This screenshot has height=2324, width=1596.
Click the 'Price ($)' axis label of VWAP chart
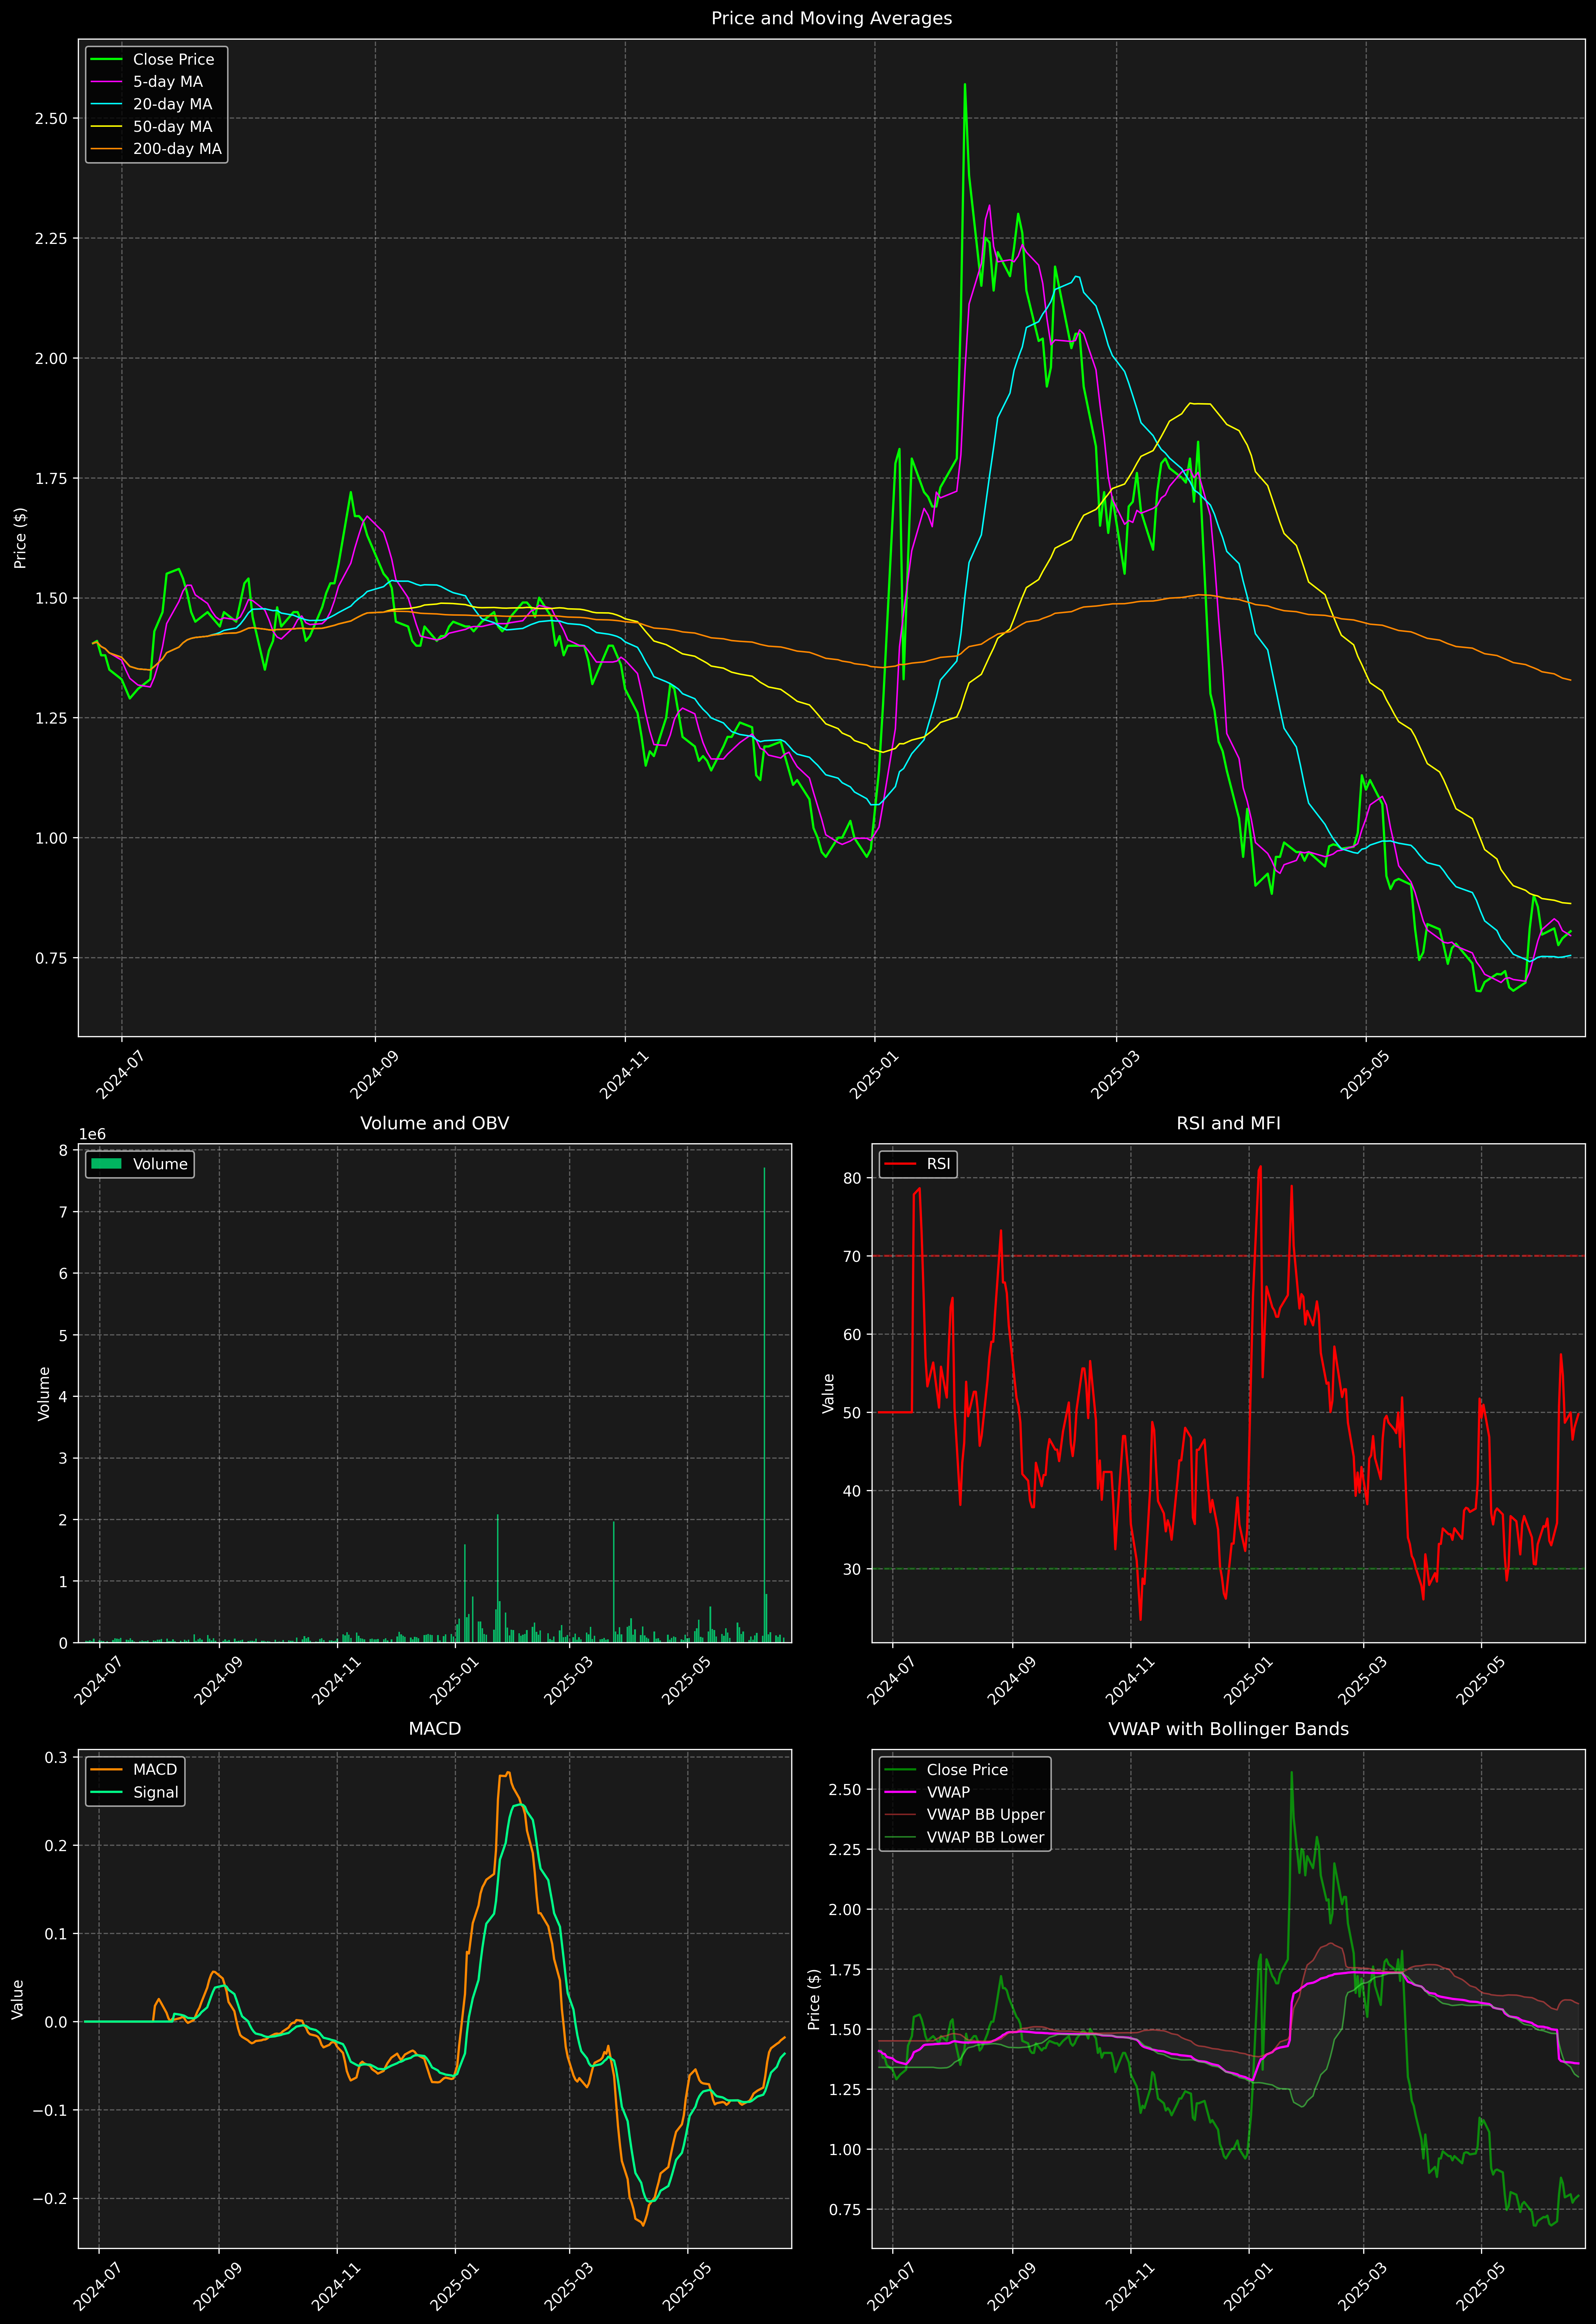coord(814,1999)
